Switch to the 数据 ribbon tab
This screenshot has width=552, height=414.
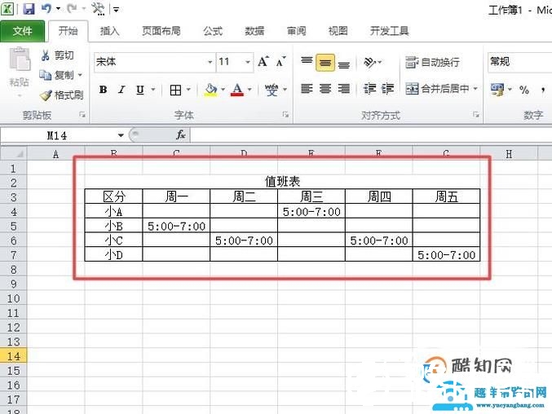tap(254, 31)
